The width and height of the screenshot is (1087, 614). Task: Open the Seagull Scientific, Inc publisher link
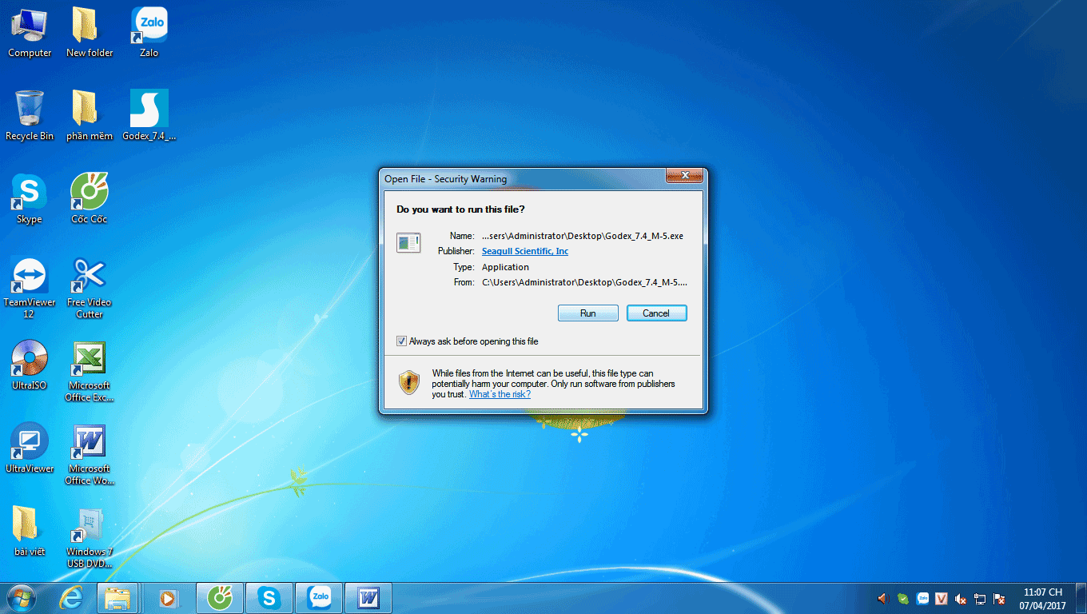pyautogui.click(x=525, y=251)
